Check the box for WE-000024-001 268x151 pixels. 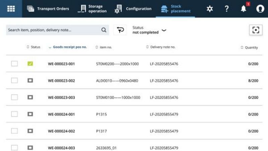[14, 114]
